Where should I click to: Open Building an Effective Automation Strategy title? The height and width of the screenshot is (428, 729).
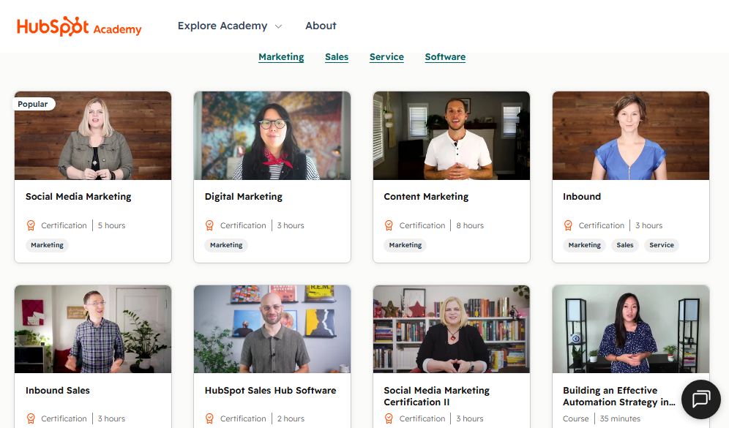pyautogui.click(x=618, y=396)
